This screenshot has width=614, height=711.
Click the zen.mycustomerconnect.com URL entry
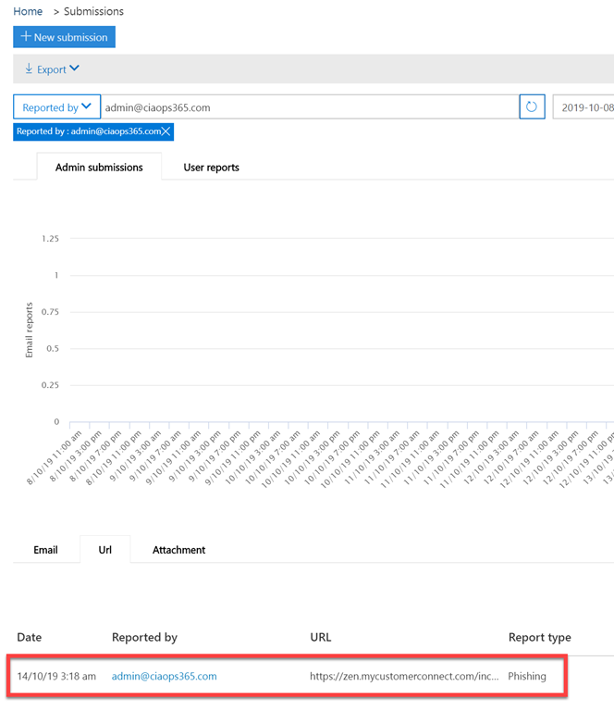click(x=405, y=677)
